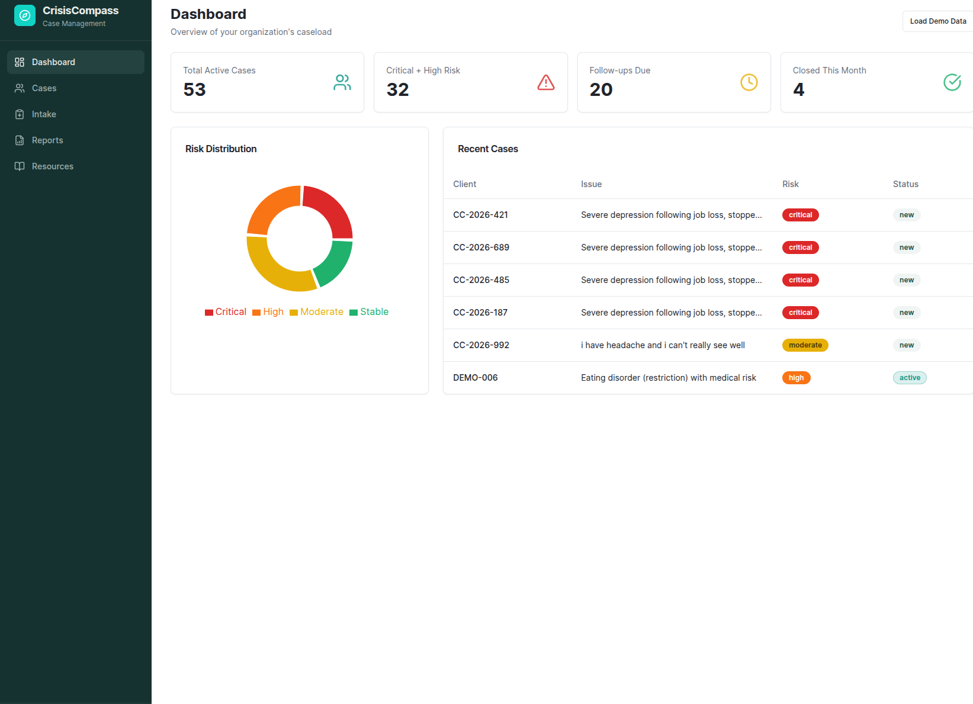Click the new status badge for CC-2026-992
Image resolution: width=973 pixels, height=704 pixels.
tap(907, 345)
